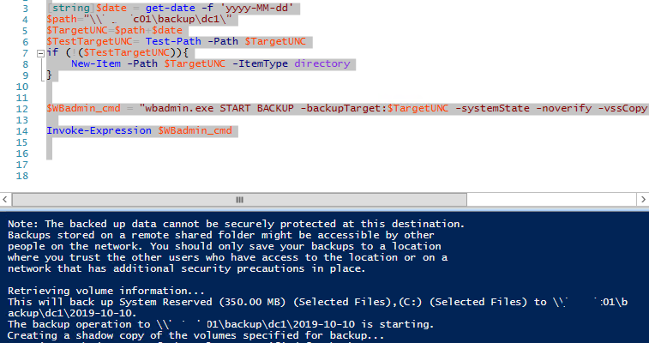The height and width of the screenshot is (343, 649).
Task: Collapse the if block on line 7
Action: tap(40, 51)
